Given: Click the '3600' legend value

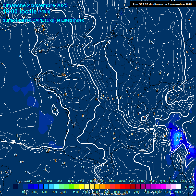Looking at the screenshot, I should click(173, 181).
